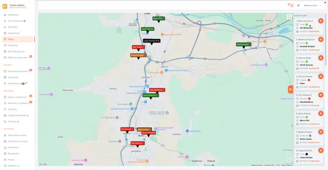The width and height of the screenshot is (328, 170).
Task: Open the Pomoc help page
Action: coord(11,160)
